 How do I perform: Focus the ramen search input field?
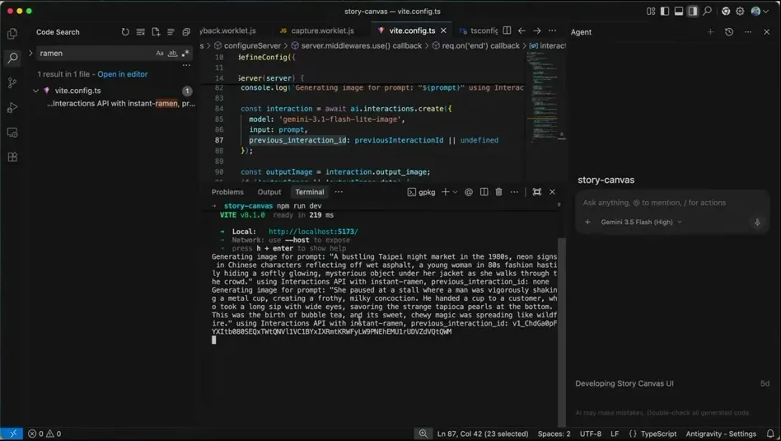[95, 54]
